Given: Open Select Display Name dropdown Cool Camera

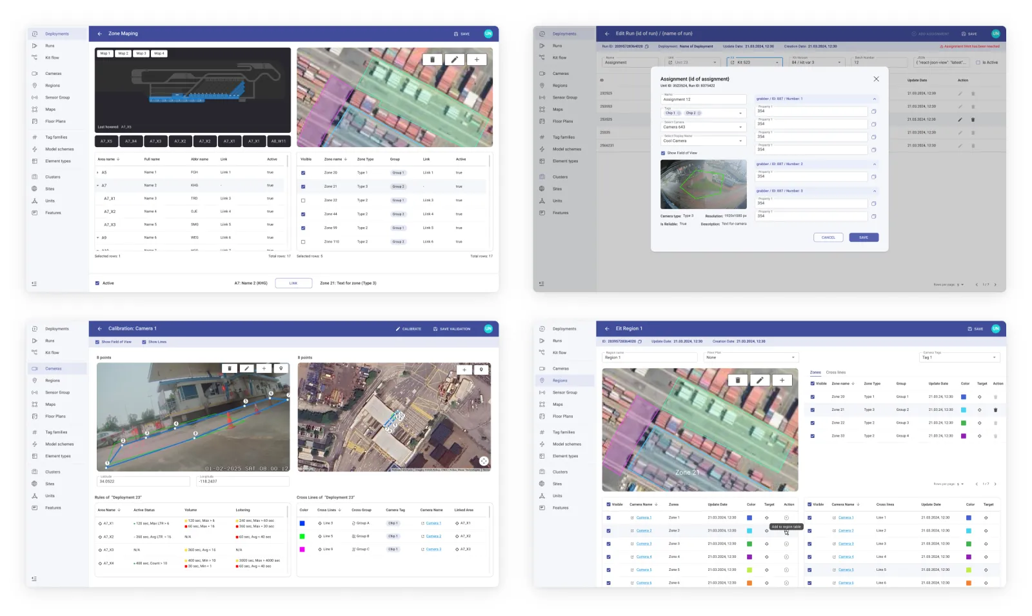Looking at the screenshot, I should [704, 140].
